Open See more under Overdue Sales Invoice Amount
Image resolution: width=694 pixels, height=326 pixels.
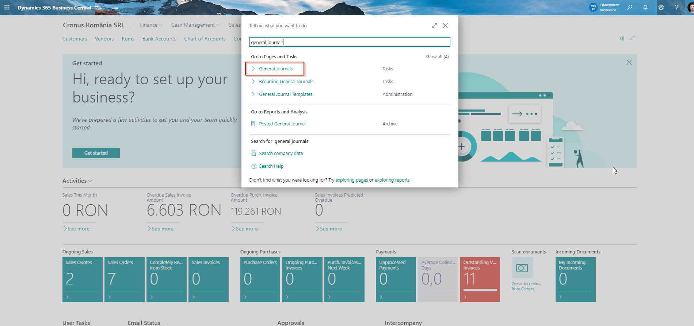click(161, 229)
